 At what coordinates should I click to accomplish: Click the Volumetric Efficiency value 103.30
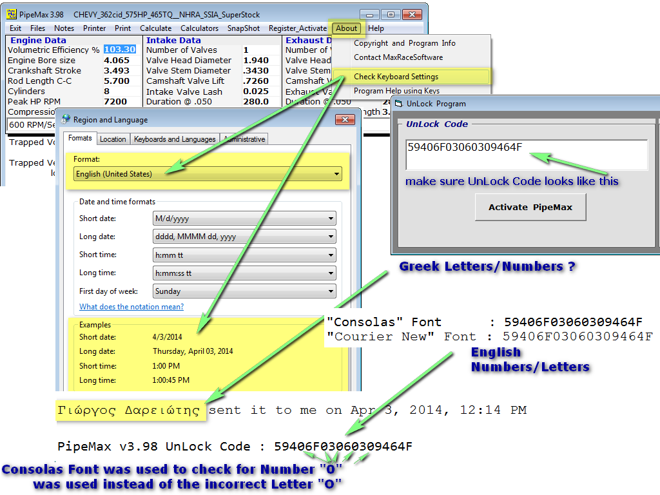tap(120, 50)
